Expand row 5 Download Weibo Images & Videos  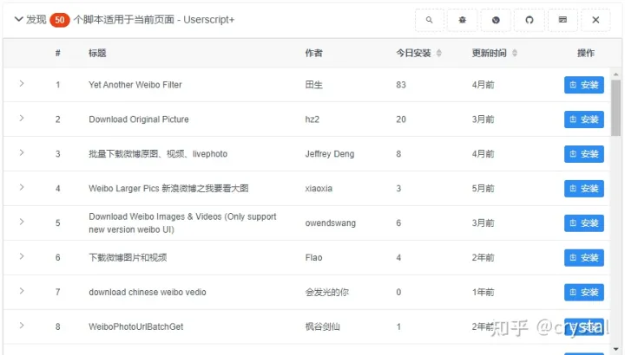click(22, 223)
